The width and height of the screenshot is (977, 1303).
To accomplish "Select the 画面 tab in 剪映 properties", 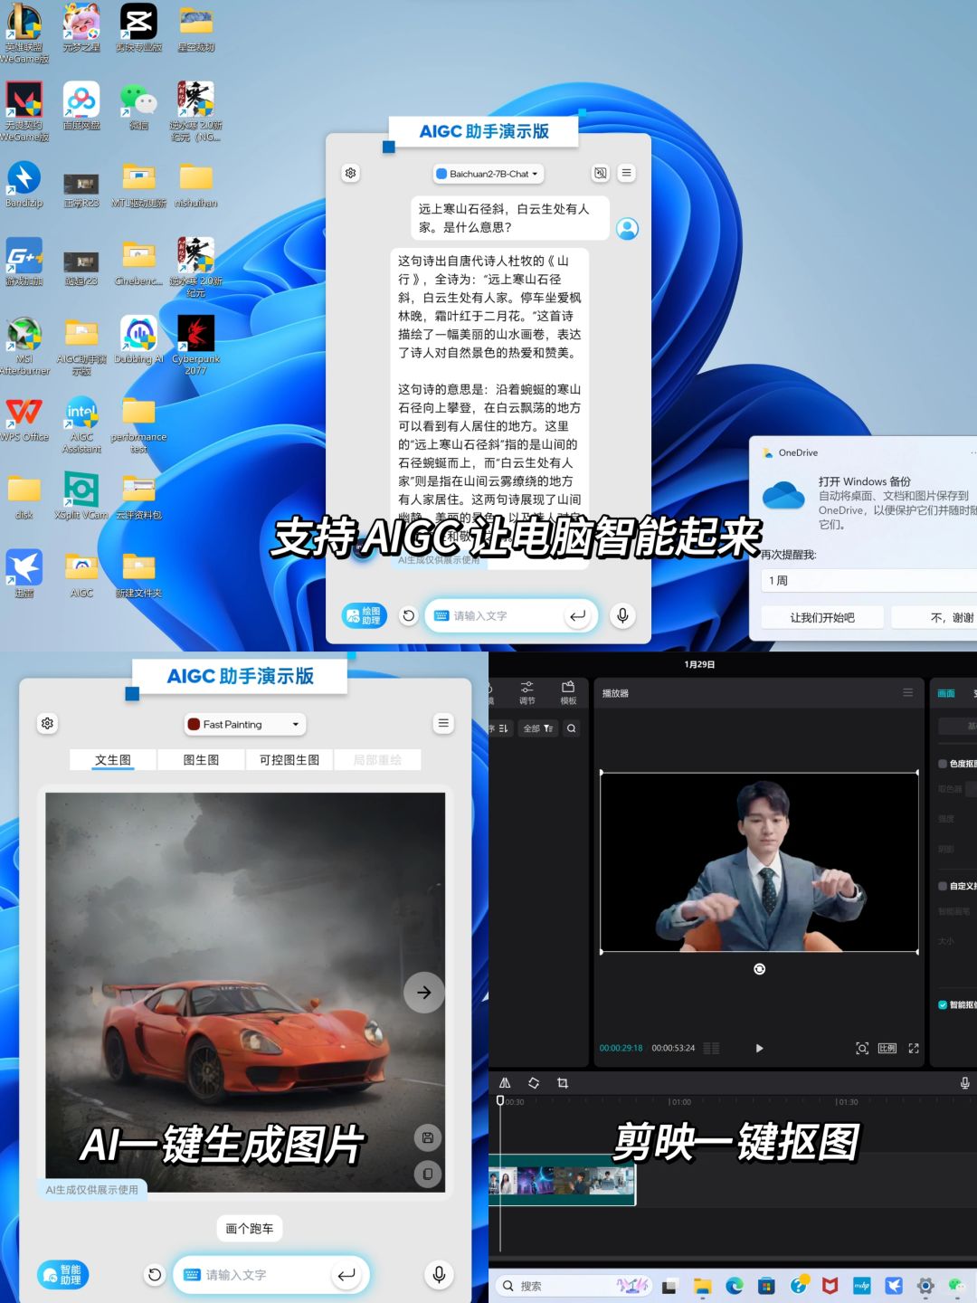I will [x=946, y=693].
